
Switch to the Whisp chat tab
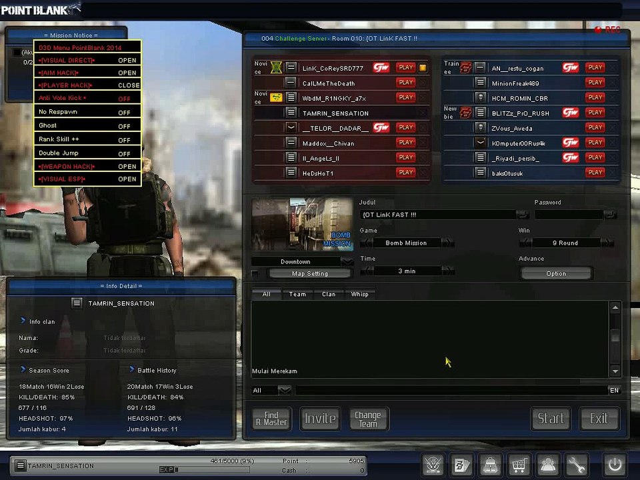[359, 294]
